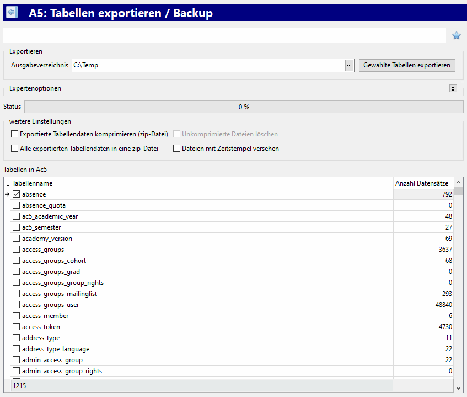Open the browse directory ellipsis button

[349, 65]
